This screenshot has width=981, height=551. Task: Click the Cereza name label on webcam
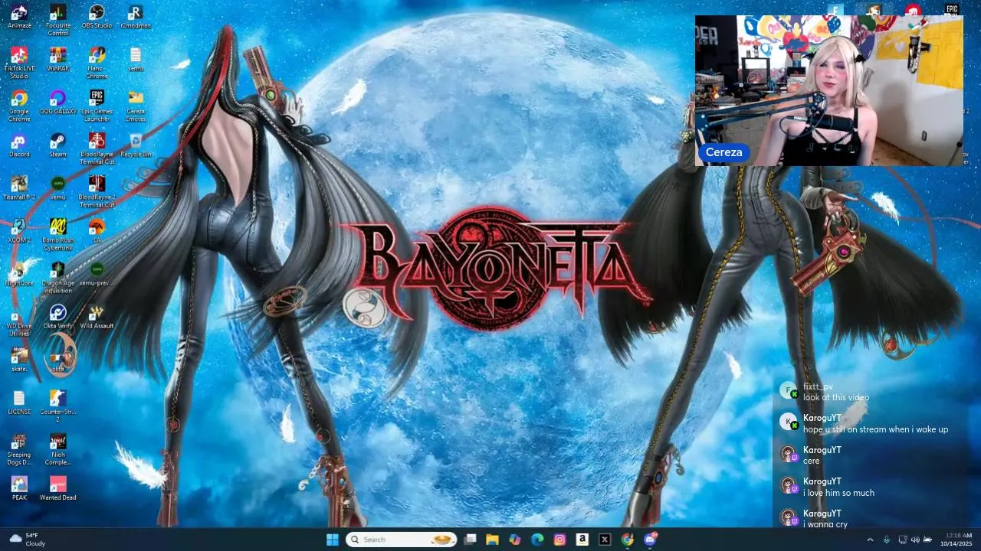723,152
